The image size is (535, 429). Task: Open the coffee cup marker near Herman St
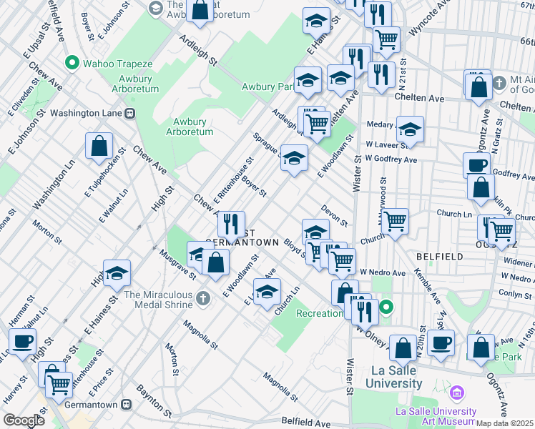(22, 342)
